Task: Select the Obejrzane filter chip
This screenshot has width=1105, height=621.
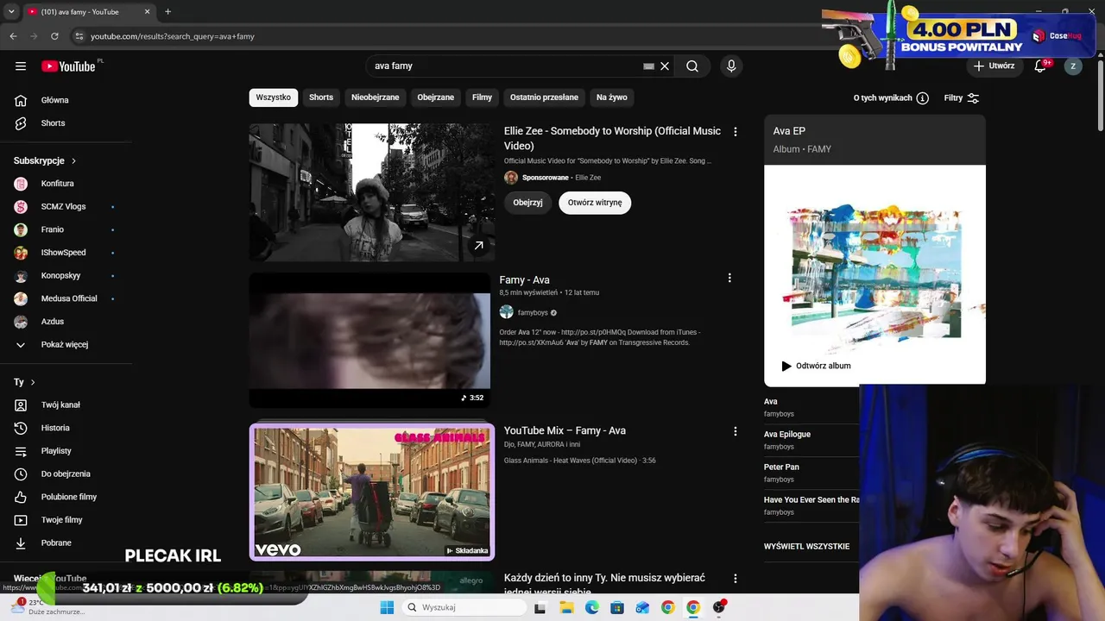Action: 436,97
